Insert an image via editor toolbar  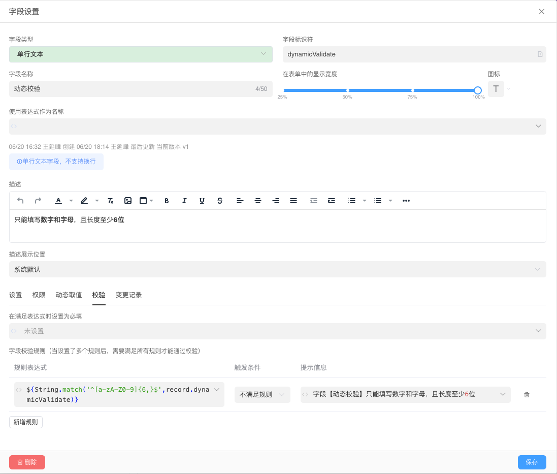pyautogui.click(x=128, y=201)
